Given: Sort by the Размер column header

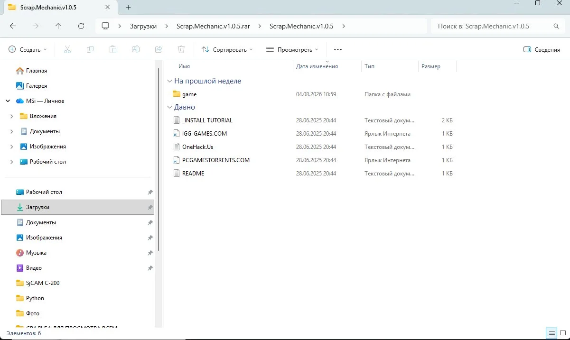Looking at the screenshot, I should click(431, 66).
